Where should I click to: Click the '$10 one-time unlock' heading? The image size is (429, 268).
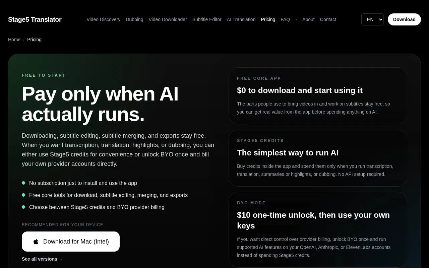[x=313, y=220]
